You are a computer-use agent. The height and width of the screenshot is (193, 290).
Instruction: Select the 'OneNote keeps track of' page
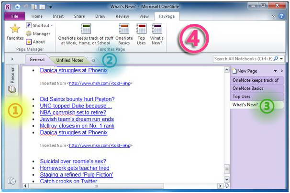[257, 80]
